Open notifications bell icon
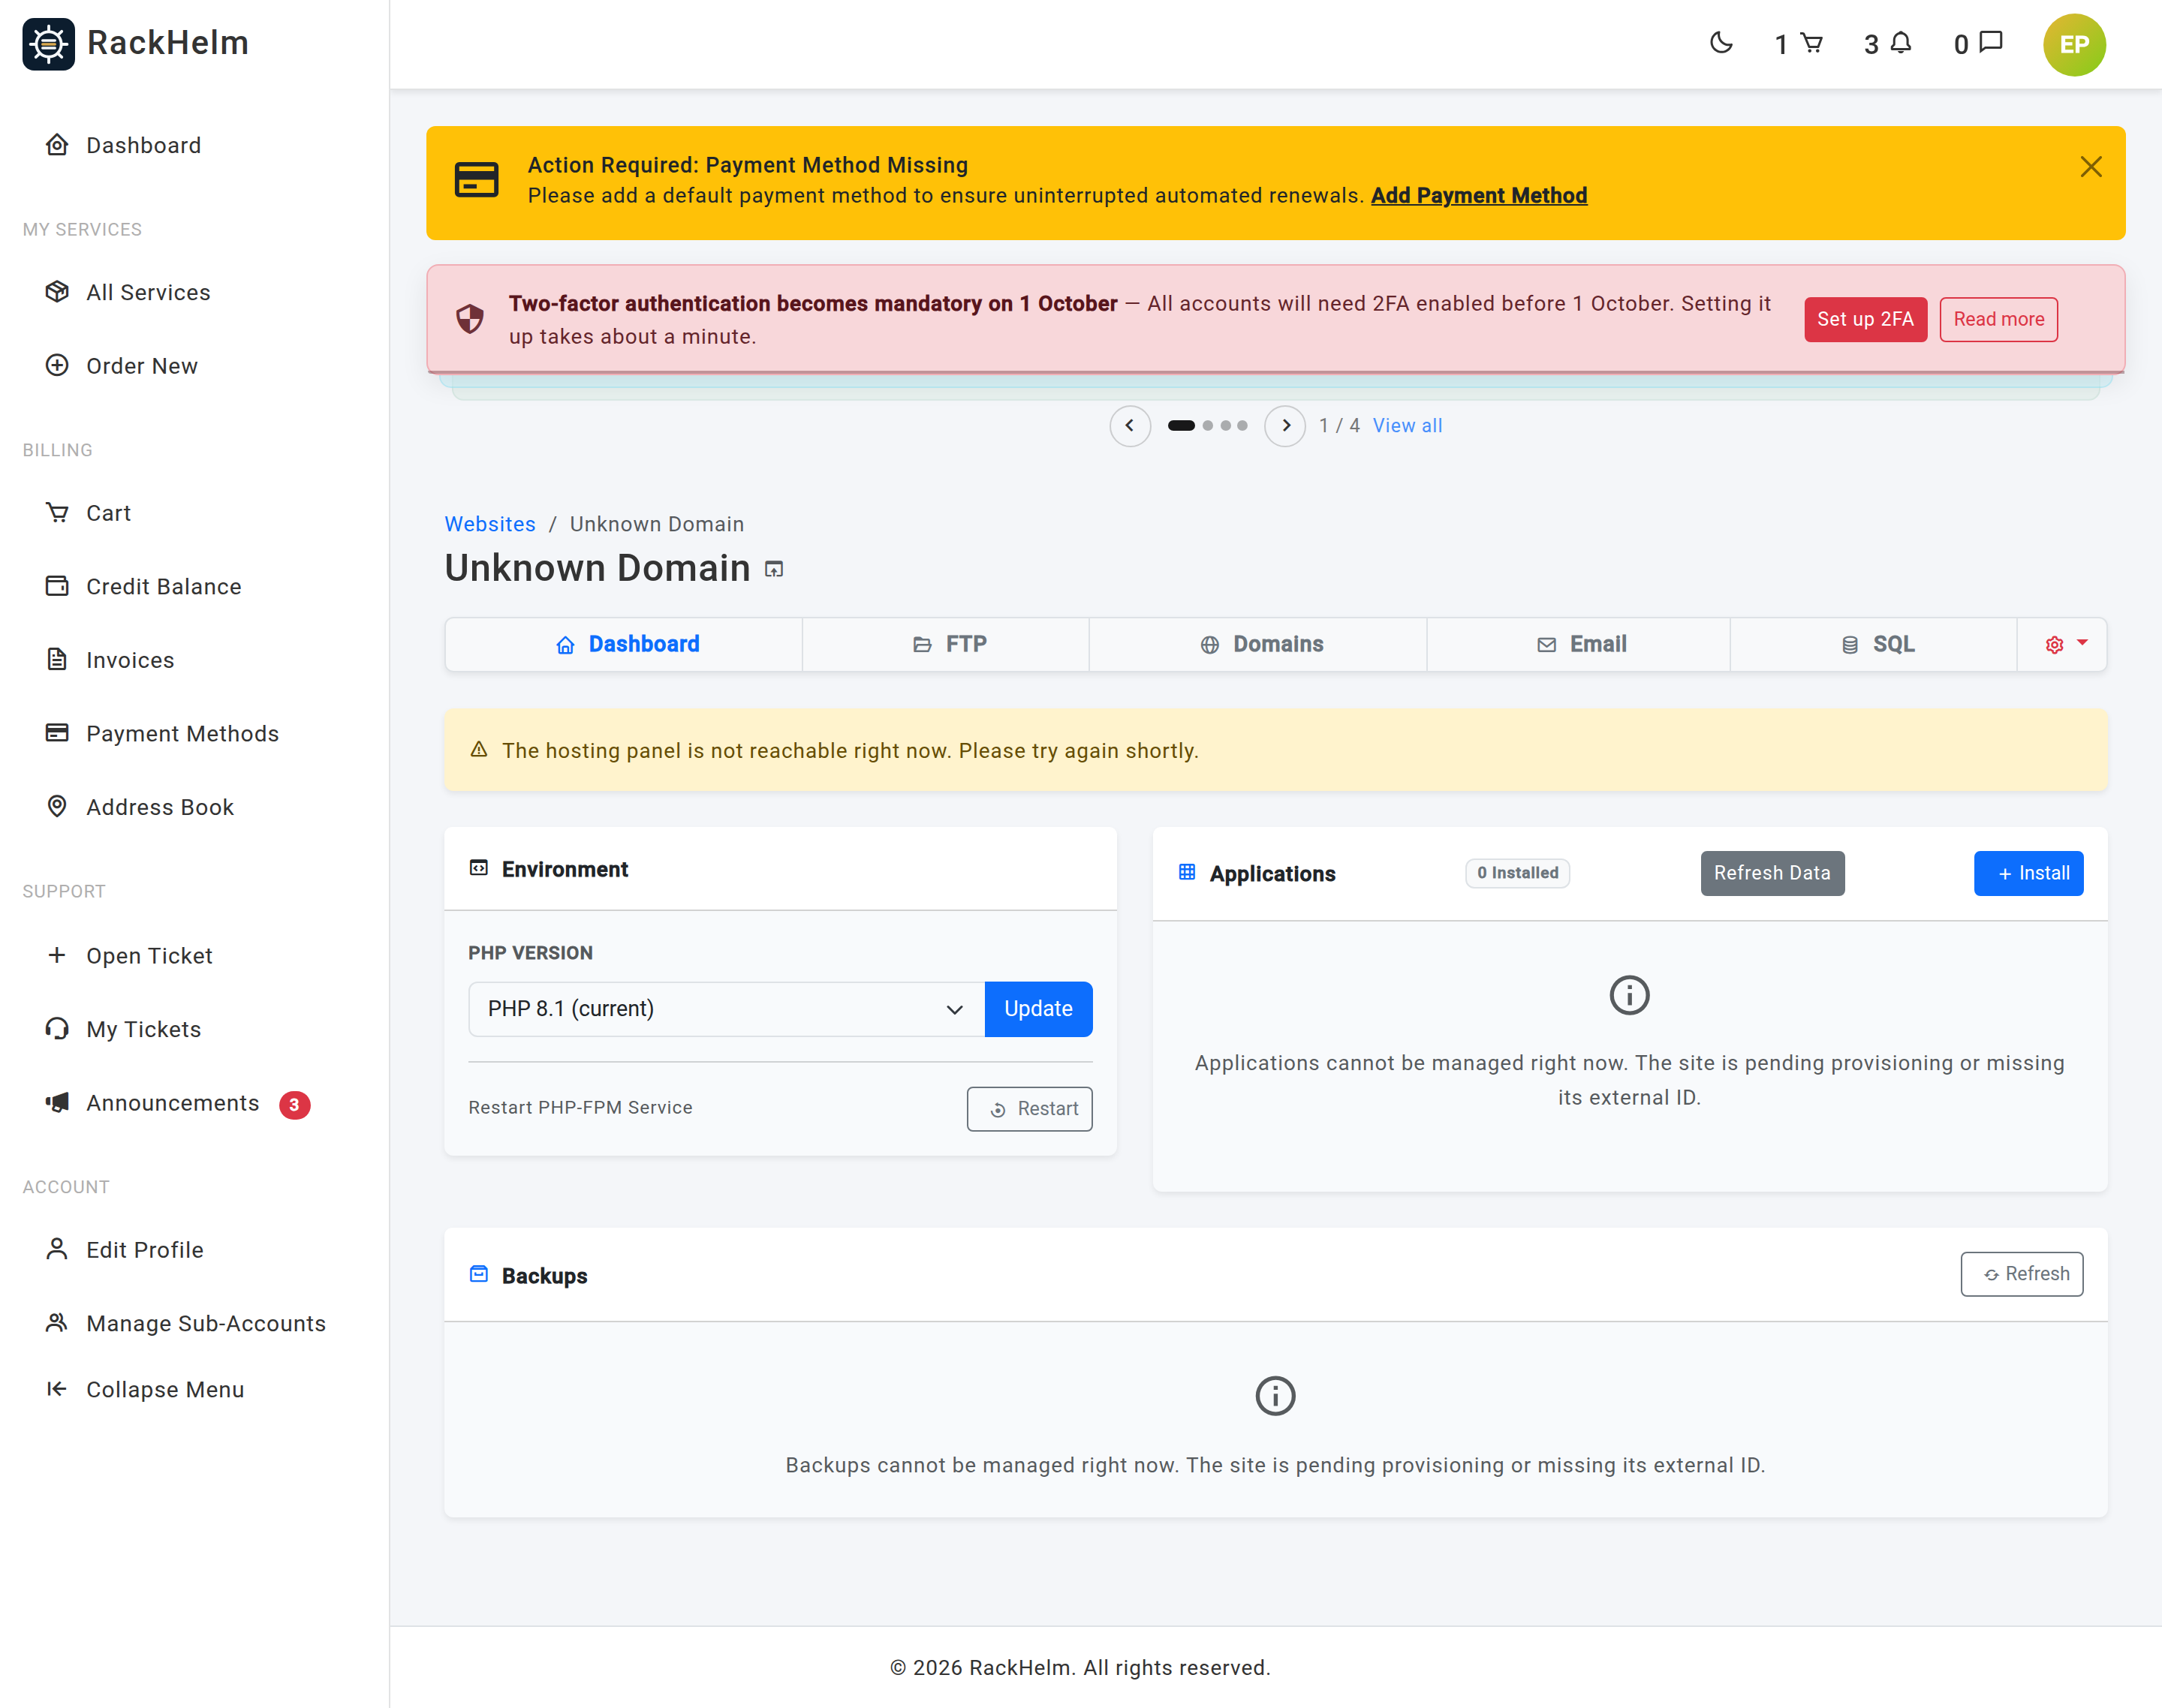 click(1901, 43)
